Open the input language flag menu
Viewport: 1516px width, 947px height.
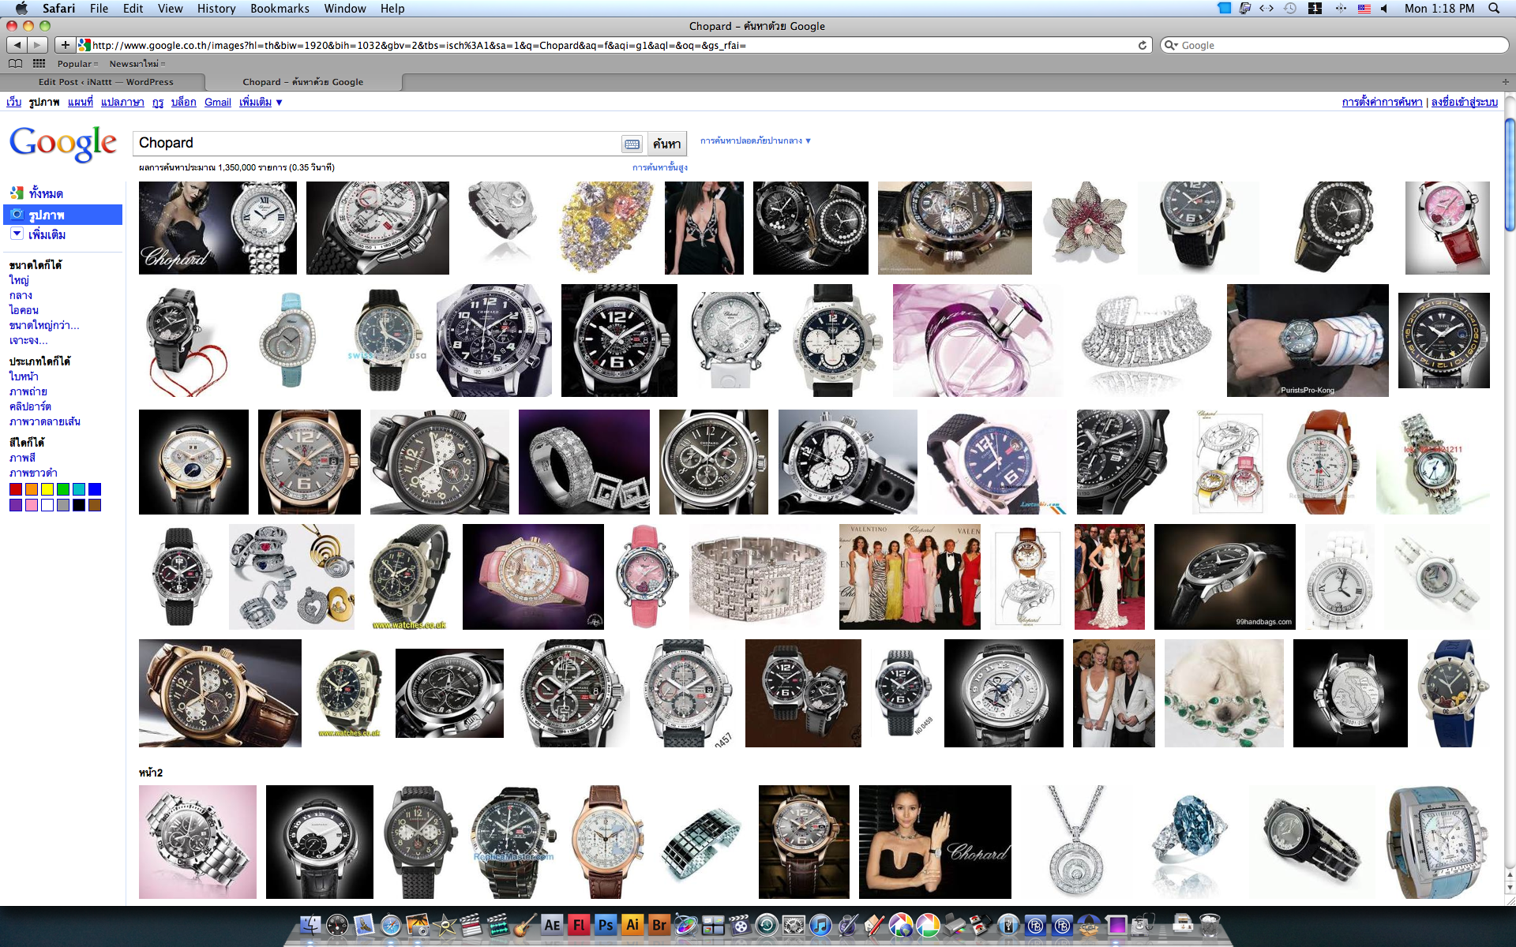pos(1364,8)
